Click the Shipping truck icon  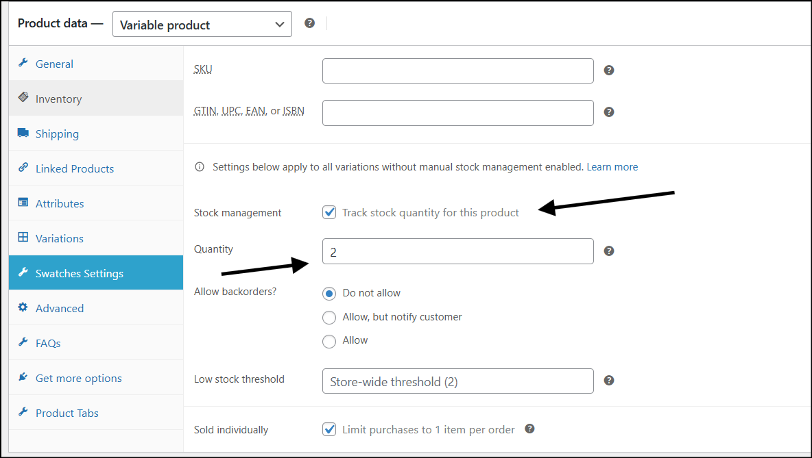[x=23, y=132]
